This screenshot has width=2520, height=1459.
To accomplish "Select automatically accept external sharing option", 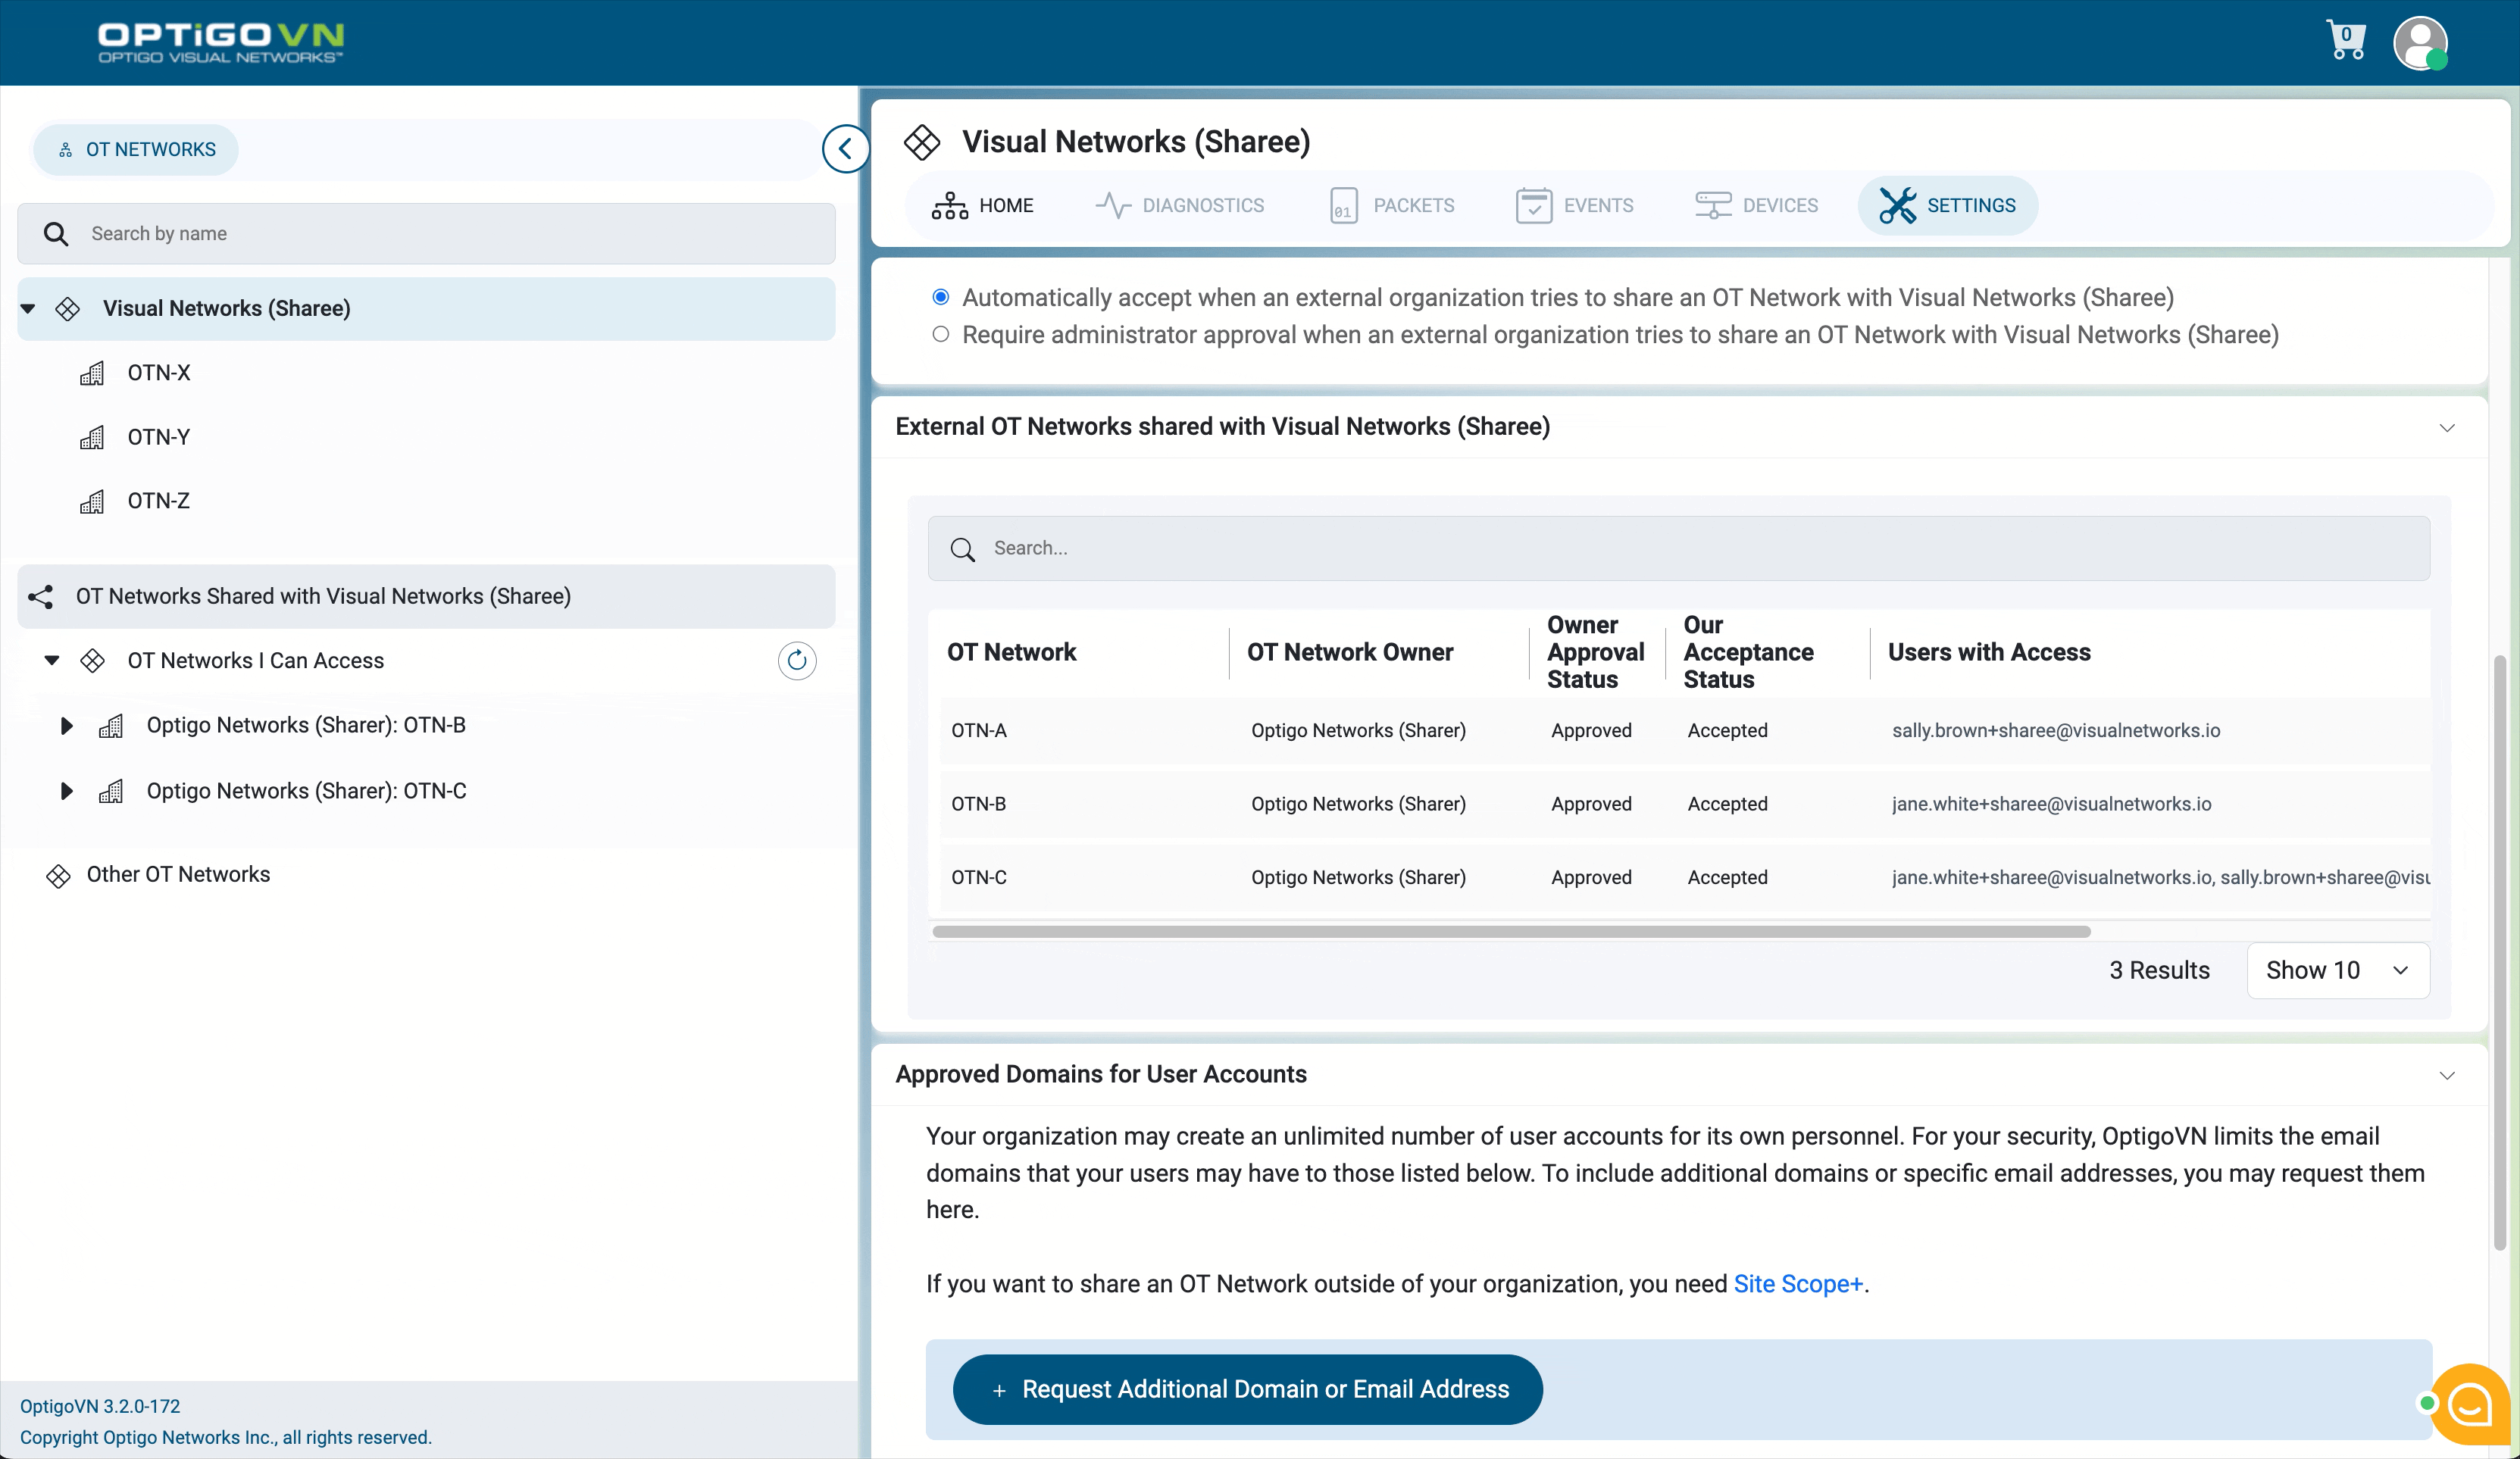I will 941,297.
